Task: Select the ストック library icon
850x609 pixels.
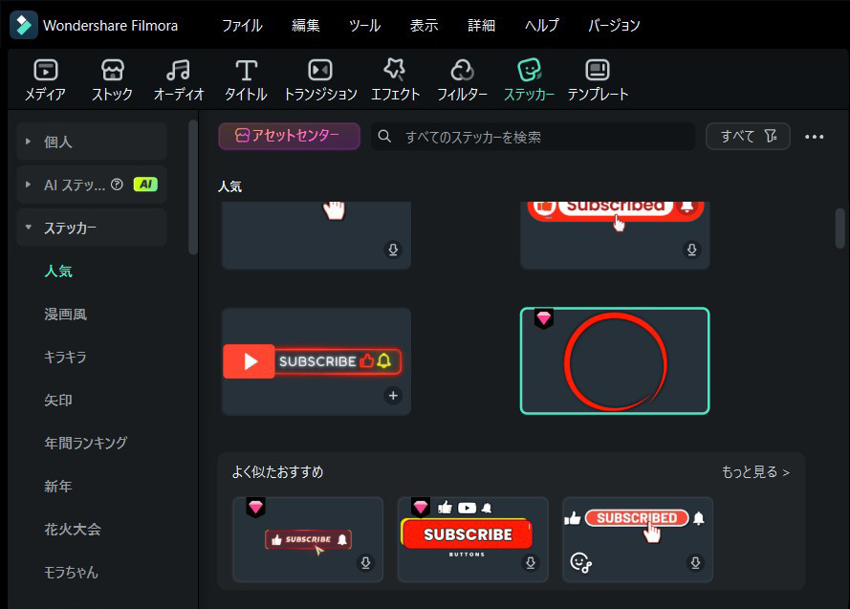Action: [x=114, y=78]
